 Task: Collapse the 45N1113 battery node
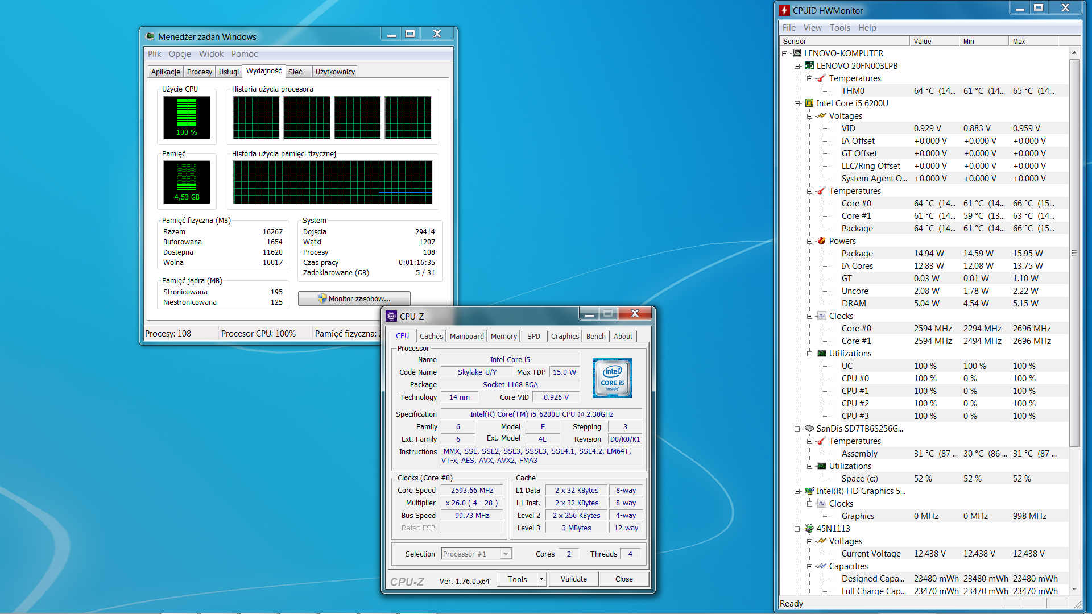click(797, 529)
